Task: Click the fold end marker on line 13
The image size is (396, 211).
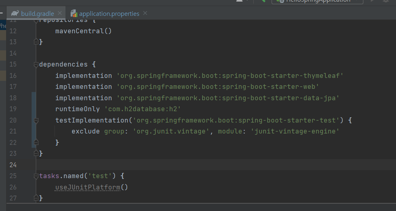Action: [36, 42]
